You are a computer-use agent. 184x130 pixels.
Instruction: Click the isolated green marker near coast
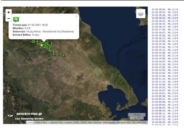[101, 110]
